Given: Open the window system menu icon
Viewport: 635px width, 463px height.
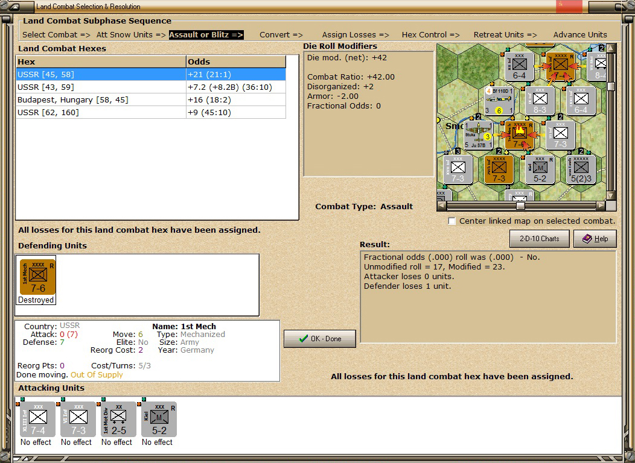Looking at the screenshot, I should (14, 7).
